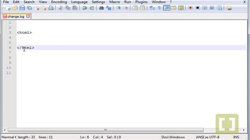Run macro multiple times icon
Image resolution: width=250 pixels, height=140 pixels.
click(x=212, y=8)
